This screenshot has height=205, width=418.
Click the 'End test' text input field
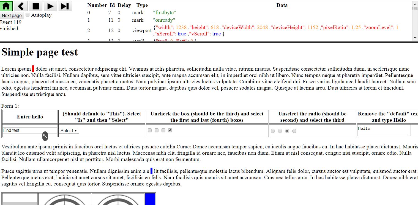pyautogui.click(x=30, y=131)
